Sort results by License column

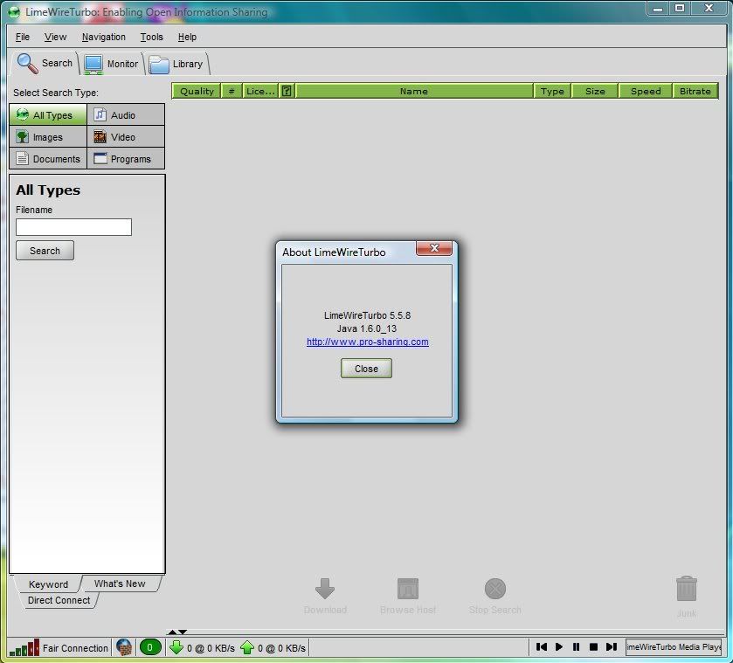pos(260,91)
